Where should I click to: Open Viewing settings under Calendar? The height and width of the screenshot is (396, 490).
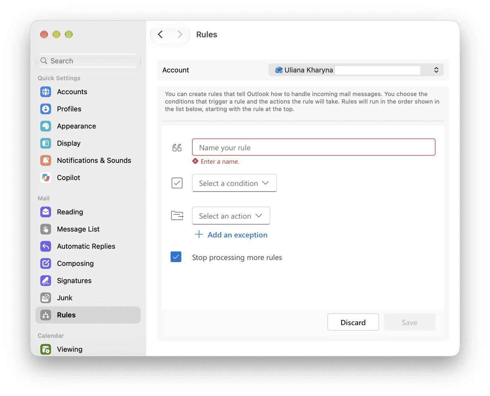[x=88, y=349]
